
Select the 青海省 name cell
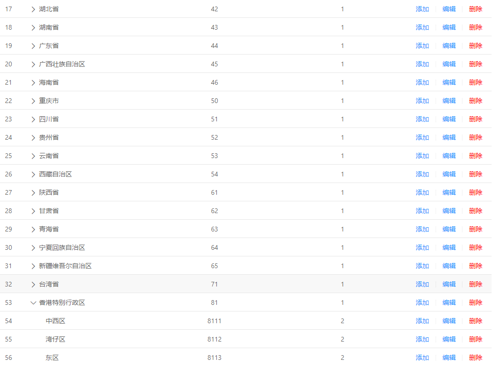[x=49, y=230]
